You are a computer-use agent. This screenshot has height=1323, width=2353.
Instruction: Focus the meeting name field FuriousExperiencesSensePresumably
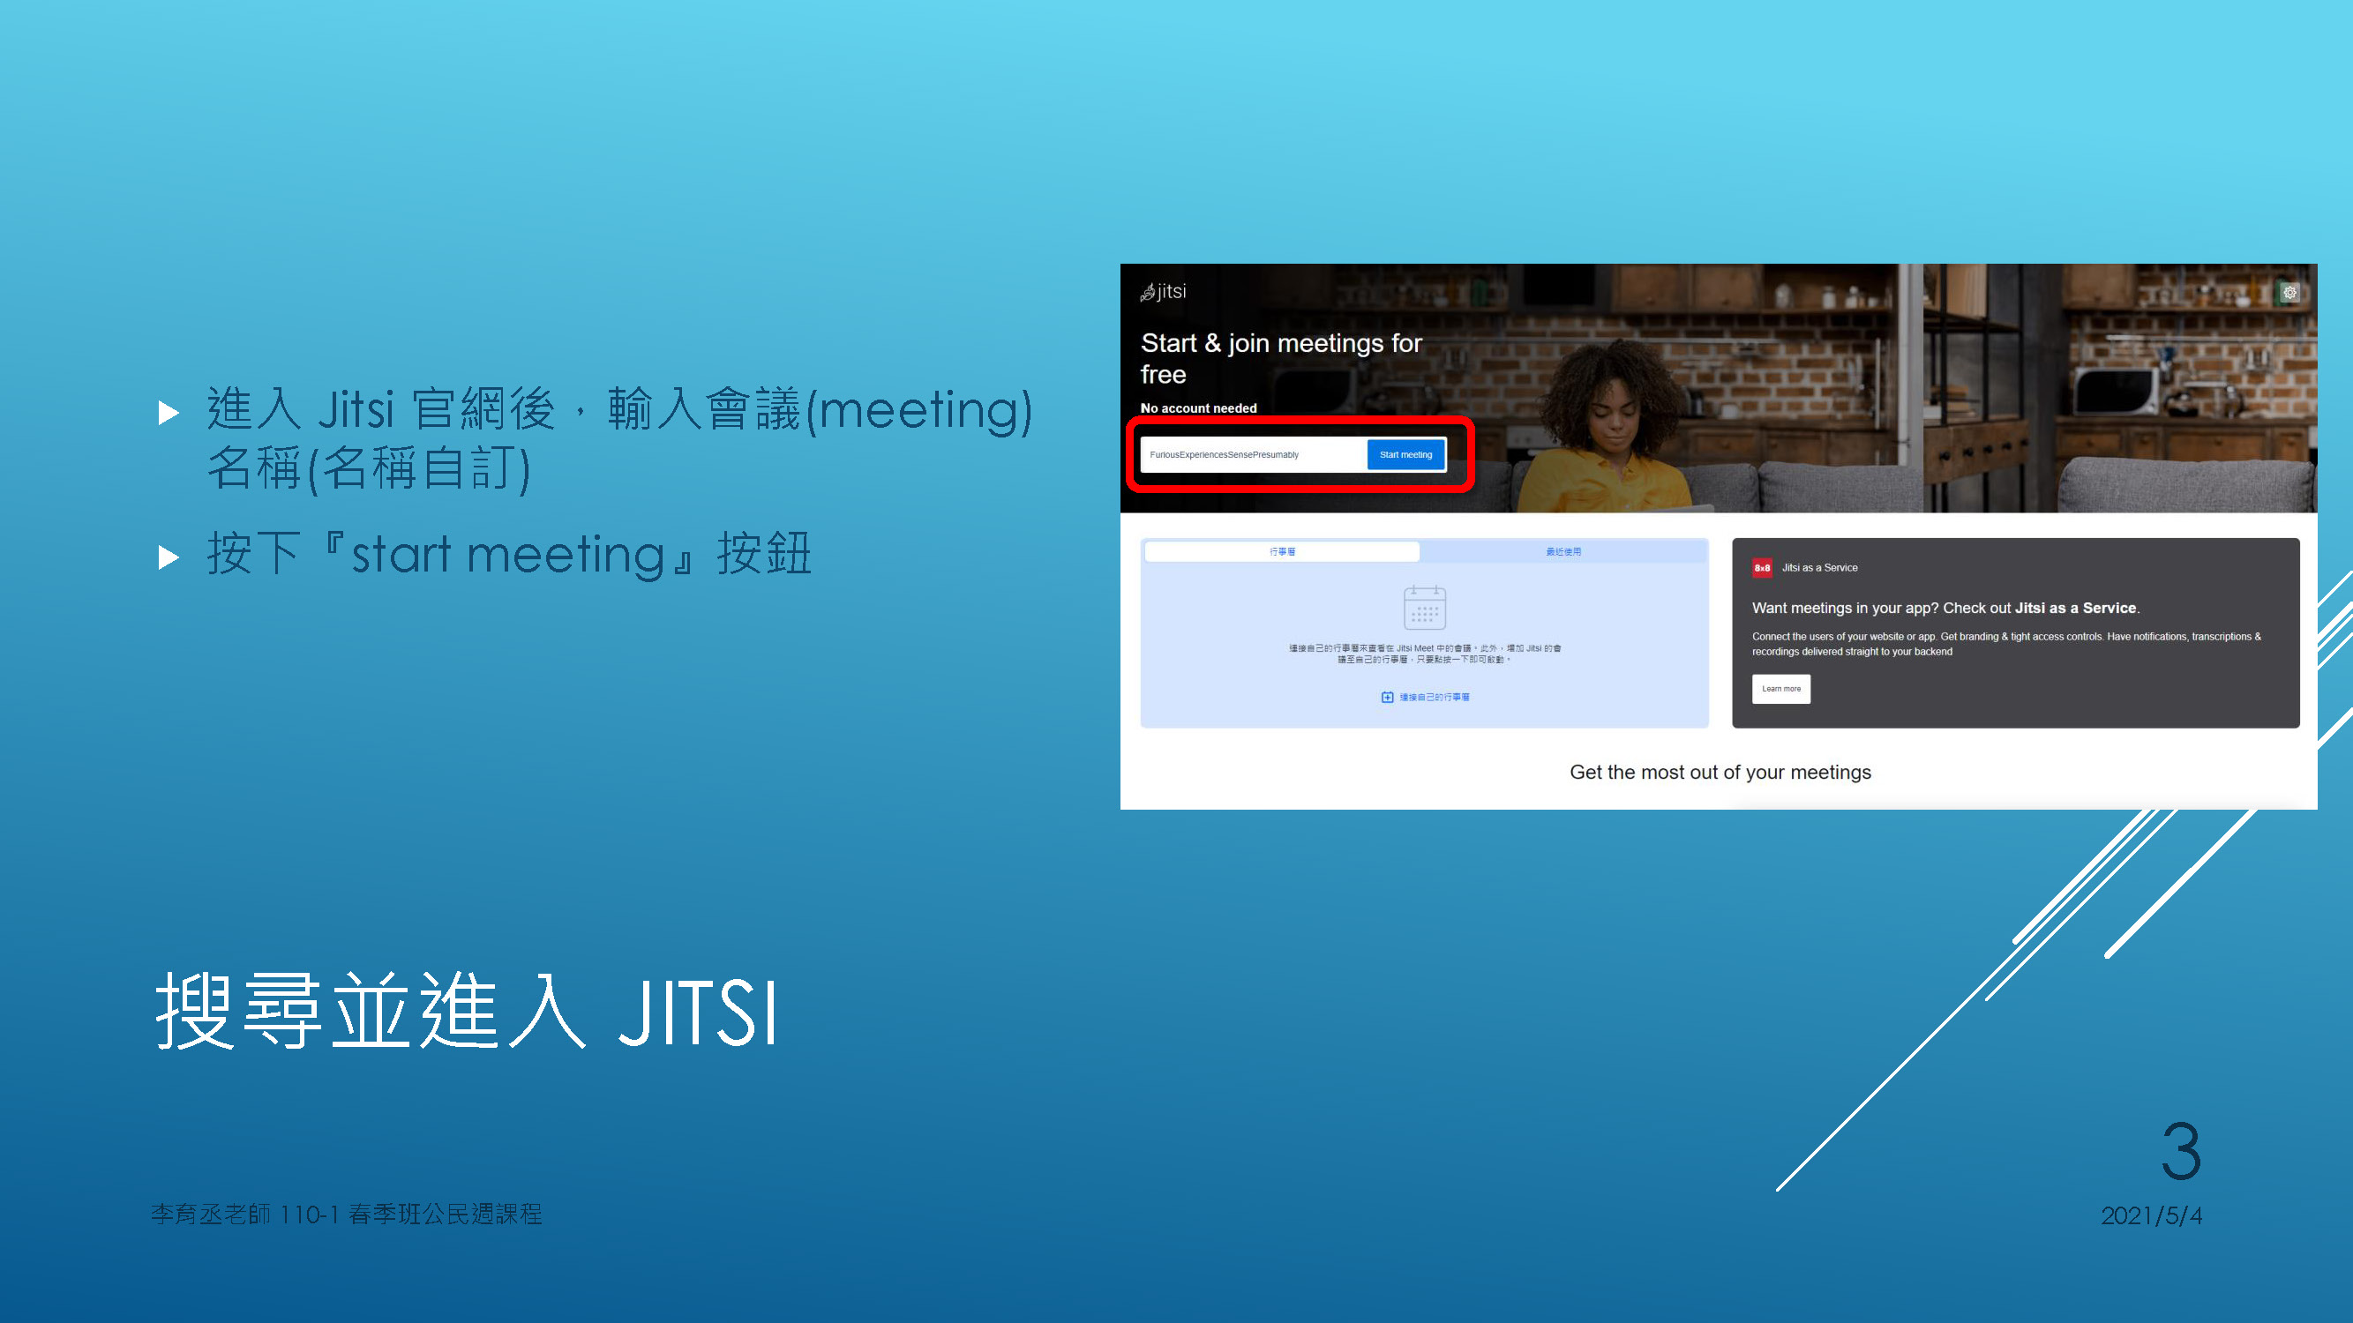tap(1253, 455)
